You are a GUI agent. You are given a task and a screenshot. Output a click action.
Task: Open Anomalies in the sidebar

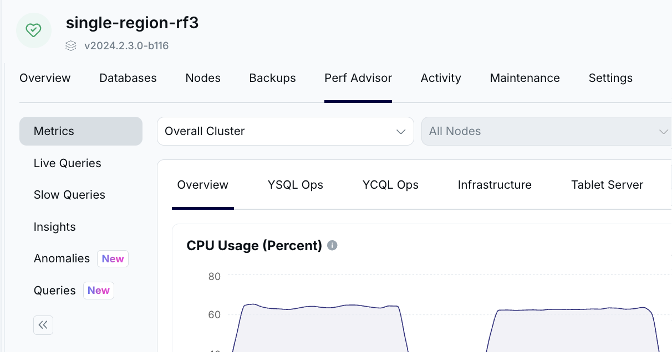(x=62, y=258)
